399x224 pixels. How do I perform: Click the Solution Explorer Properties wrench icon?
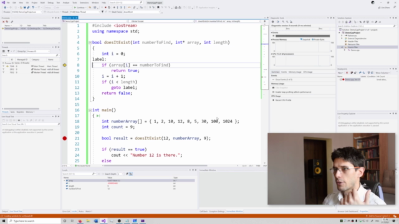[376, 22]
